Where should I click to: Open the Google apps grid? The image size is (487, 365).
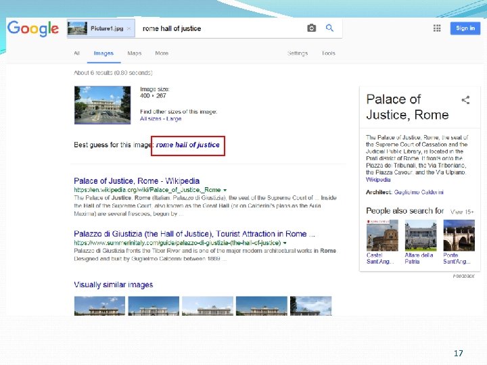coord(437,28)
